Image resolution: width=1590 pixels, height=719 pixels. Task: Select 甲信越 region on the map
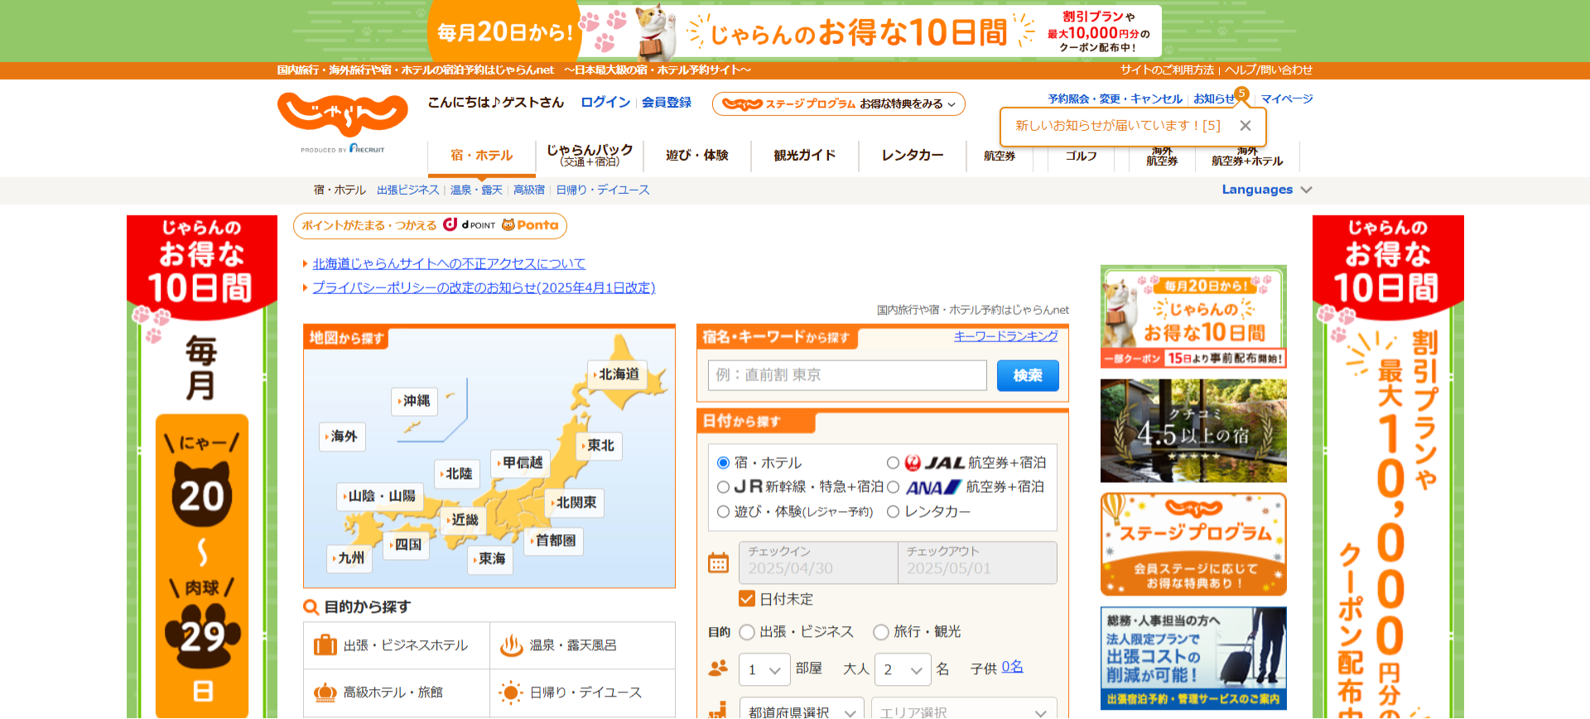point(521,463)
